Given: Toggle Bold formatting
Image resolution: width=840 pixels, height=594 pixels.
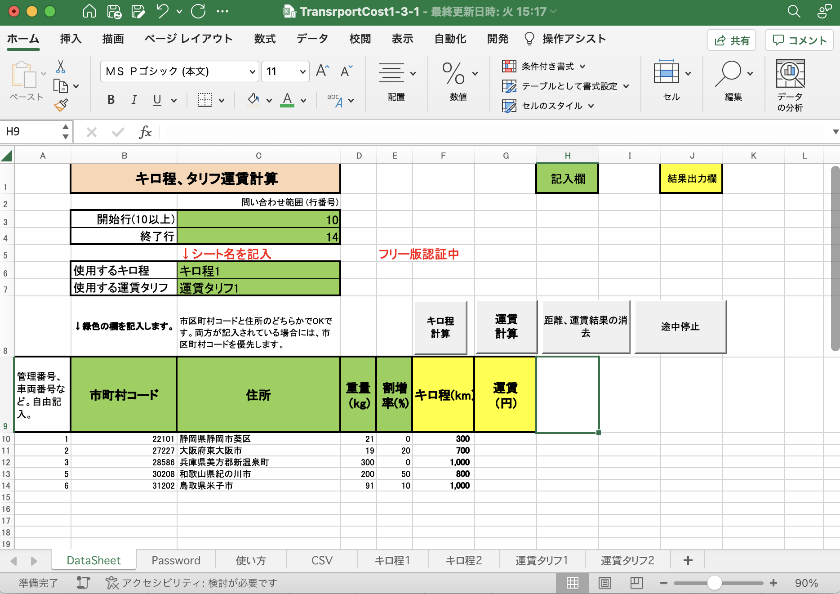Looking at the screenshot, I should (x=111, y=100).
